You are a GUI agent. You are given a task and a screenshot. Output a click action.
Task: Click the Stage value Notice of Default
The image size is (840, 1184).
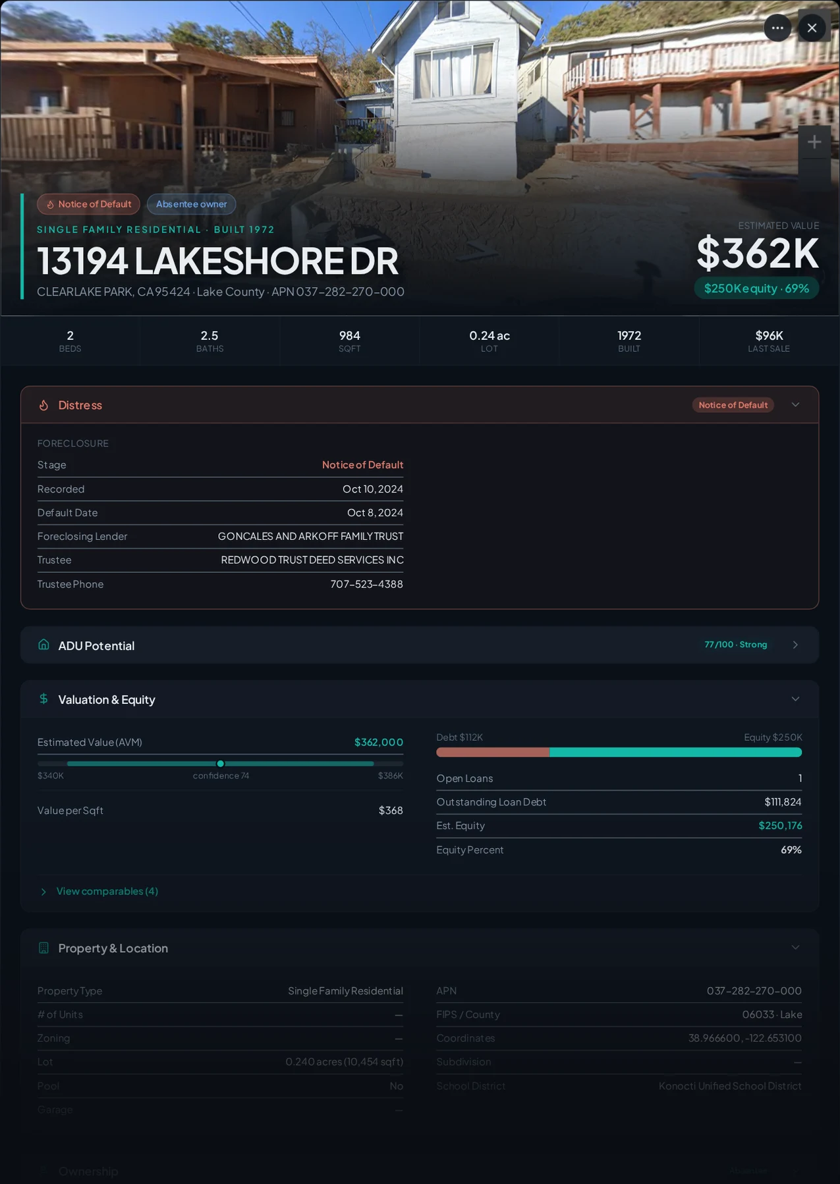coord(362,465)
